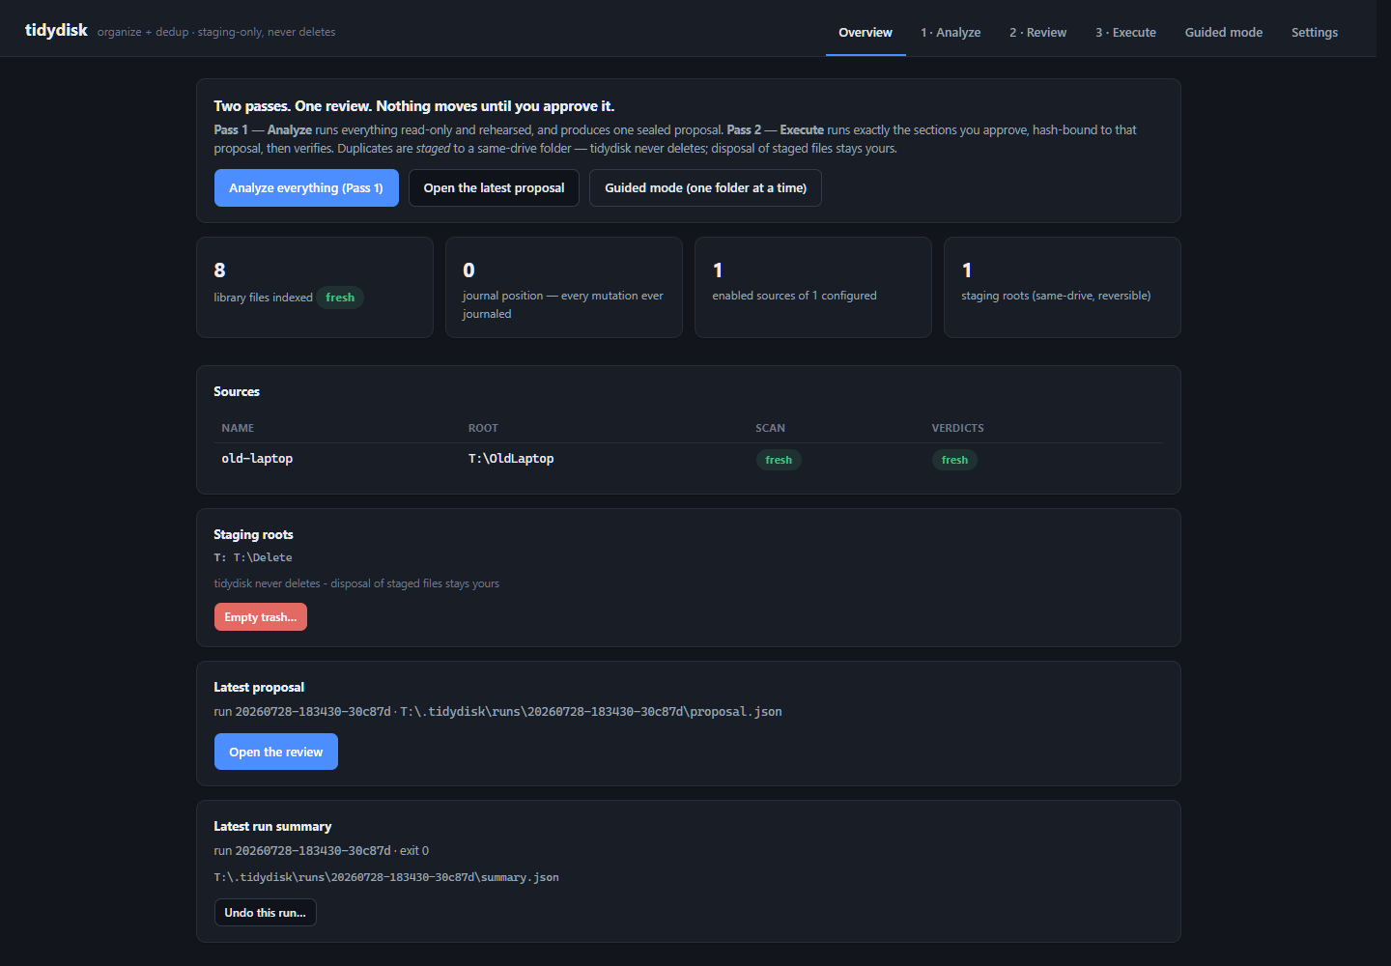This screenshot has height=966, width=1391.
Task: Click the journal position card text
Action: pos(563,304)
